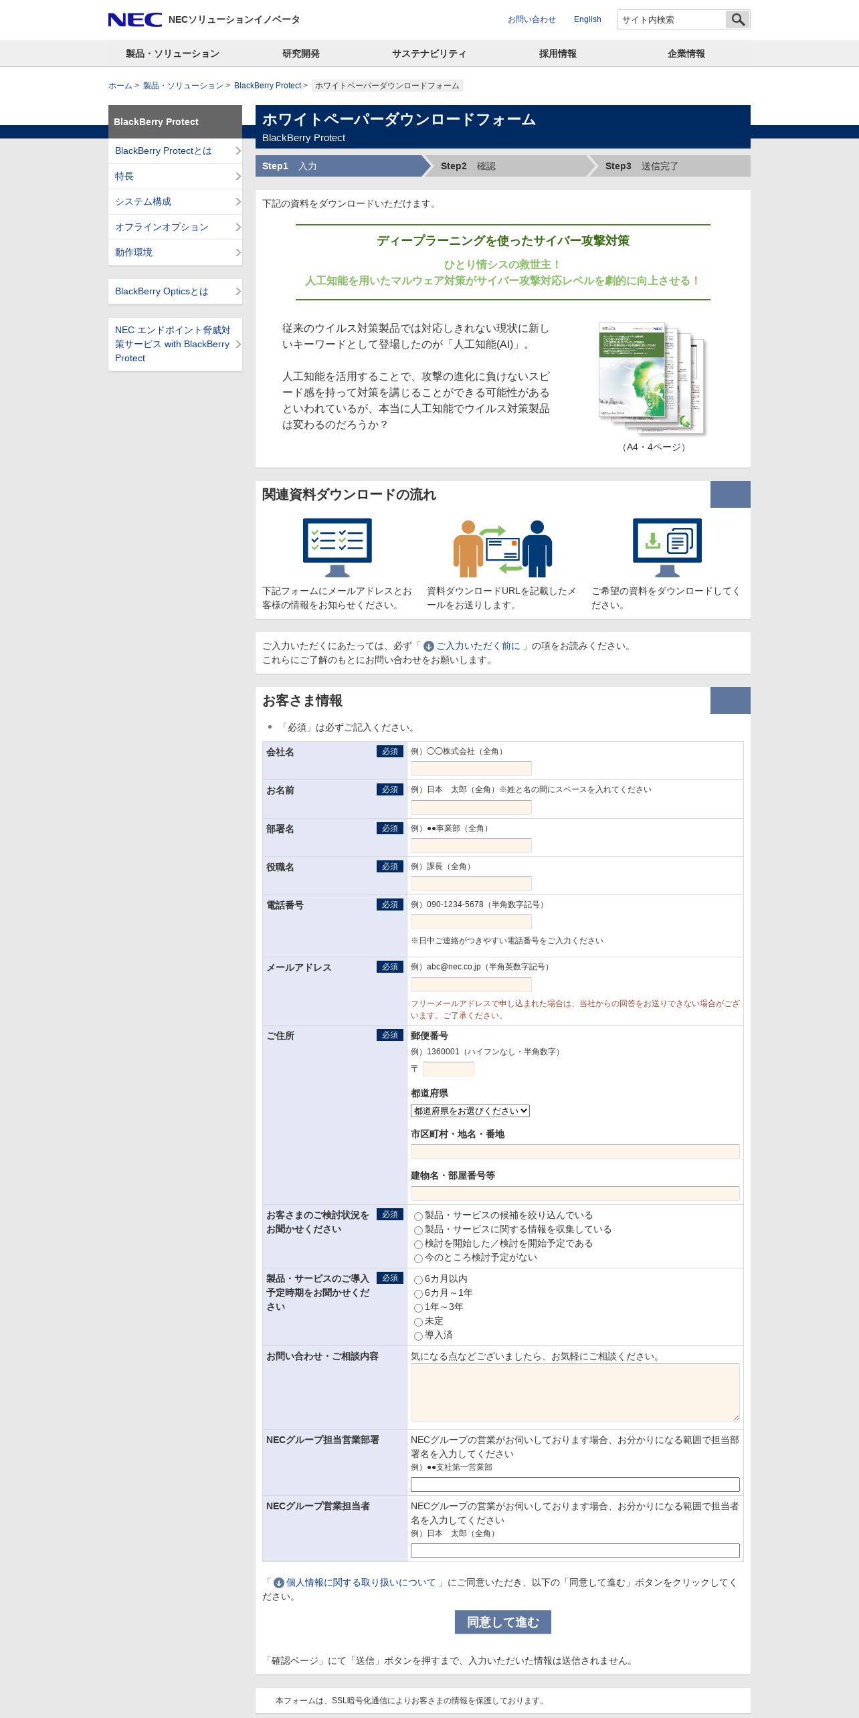Click the お問い合わせ header link
Screen dimensions: 859x1718
(531, 19)
